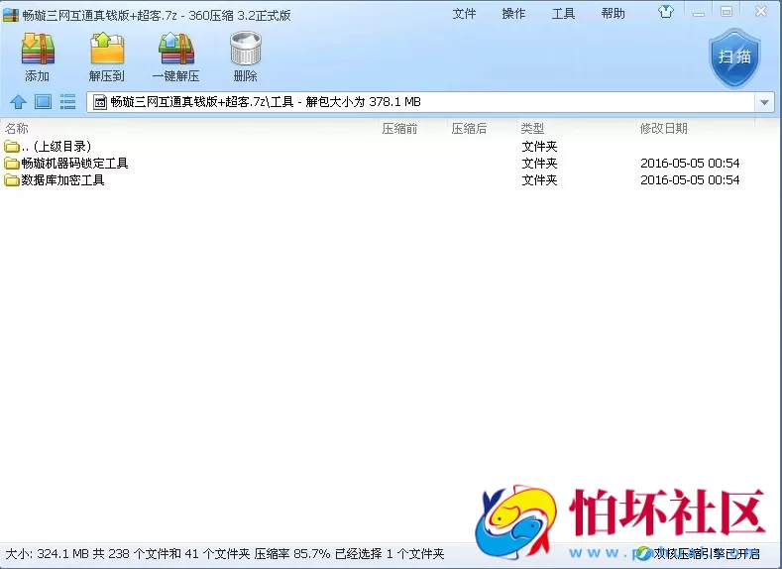
Task: Sort by the 压缩前 column header
Action: [399, 129]
